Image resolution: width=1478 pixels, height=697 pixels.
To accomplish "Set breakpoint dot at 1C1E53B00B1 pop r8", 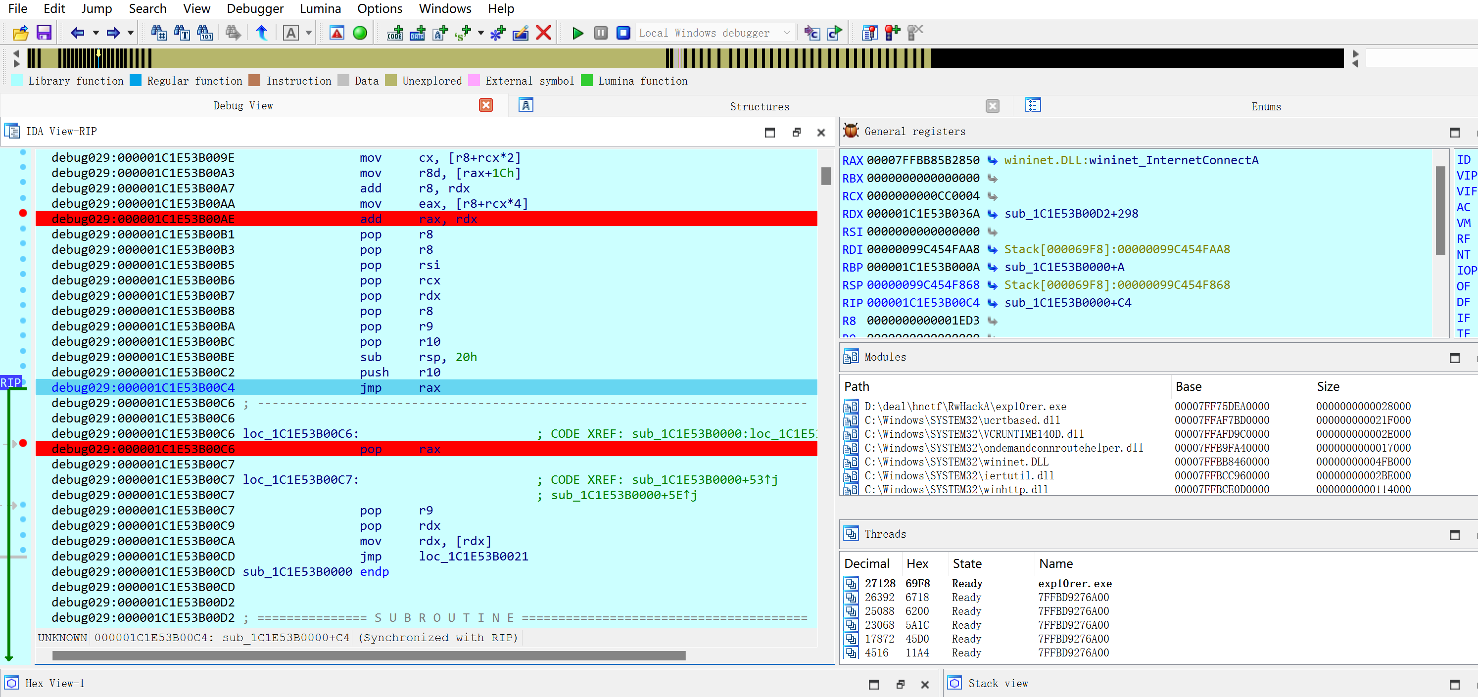I will (x=23, y=229).
